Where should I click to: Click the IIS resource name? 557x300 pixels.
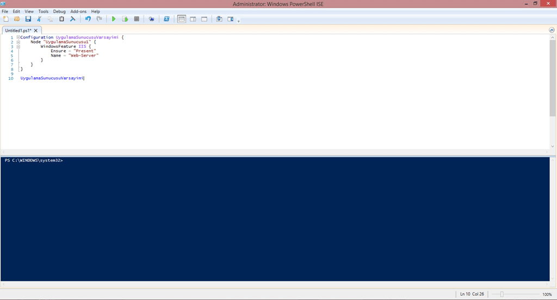pyautogui.click(x=83, y=47)
